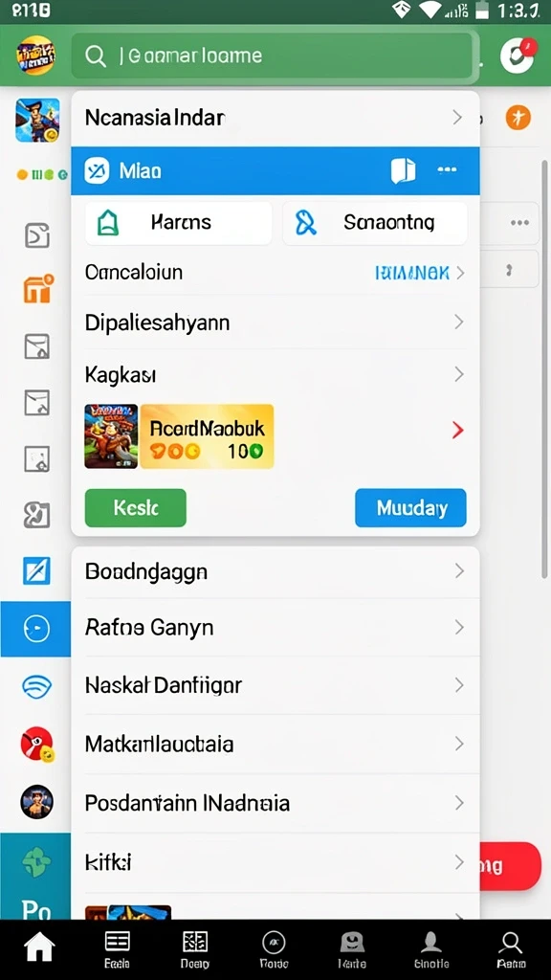Open the kifkai list row
The height and width of the screenshot is (980, 551).
[275, 862]
